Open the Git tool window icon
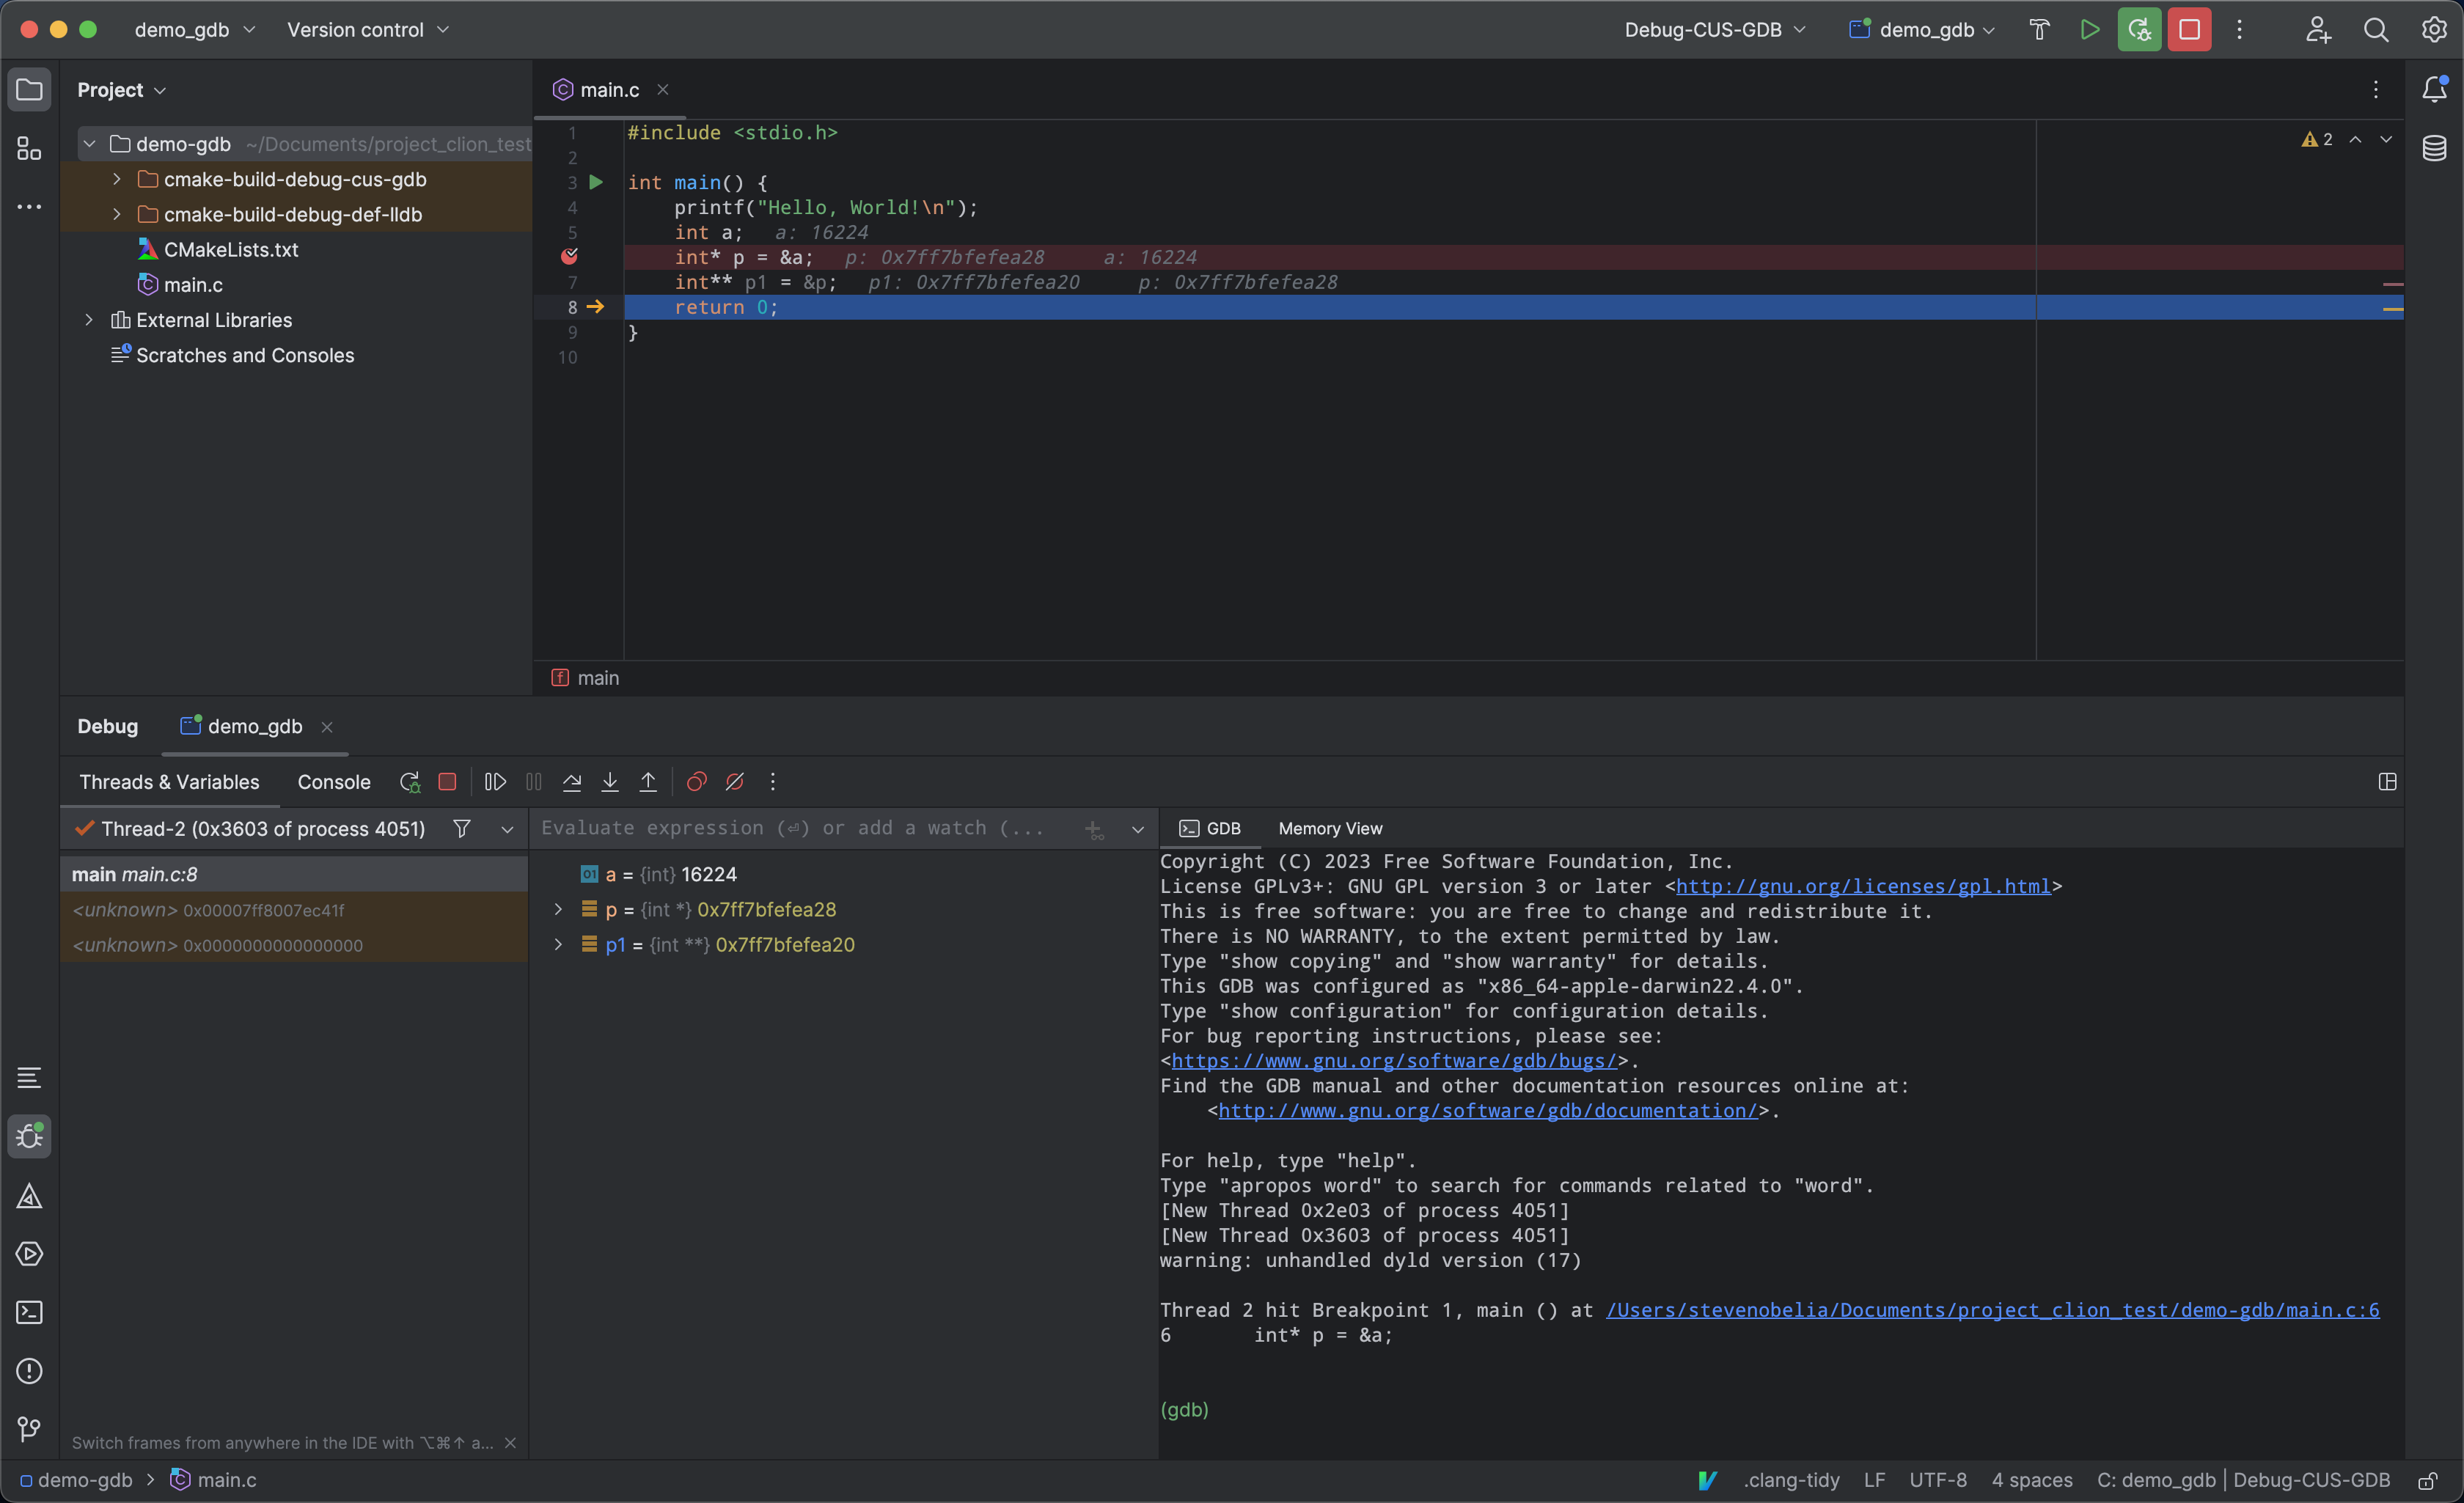The width and height of the screenshot is (2464, 1503). (x=29, y=1429)
